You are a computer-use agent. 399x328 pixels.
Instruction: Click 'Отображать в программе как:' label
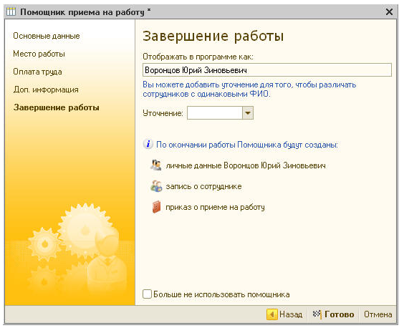pyautogui.click(x=198, y=57)
